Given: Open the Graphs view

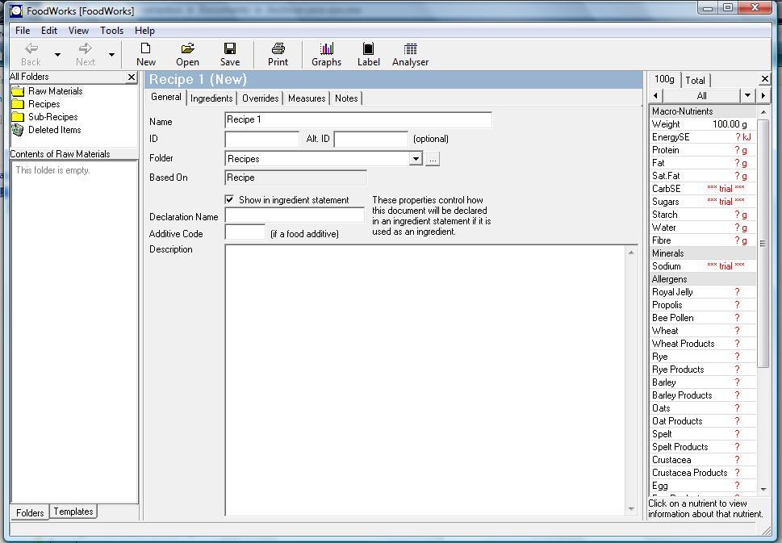Looking at the screenshot, I should click(325, 53).
